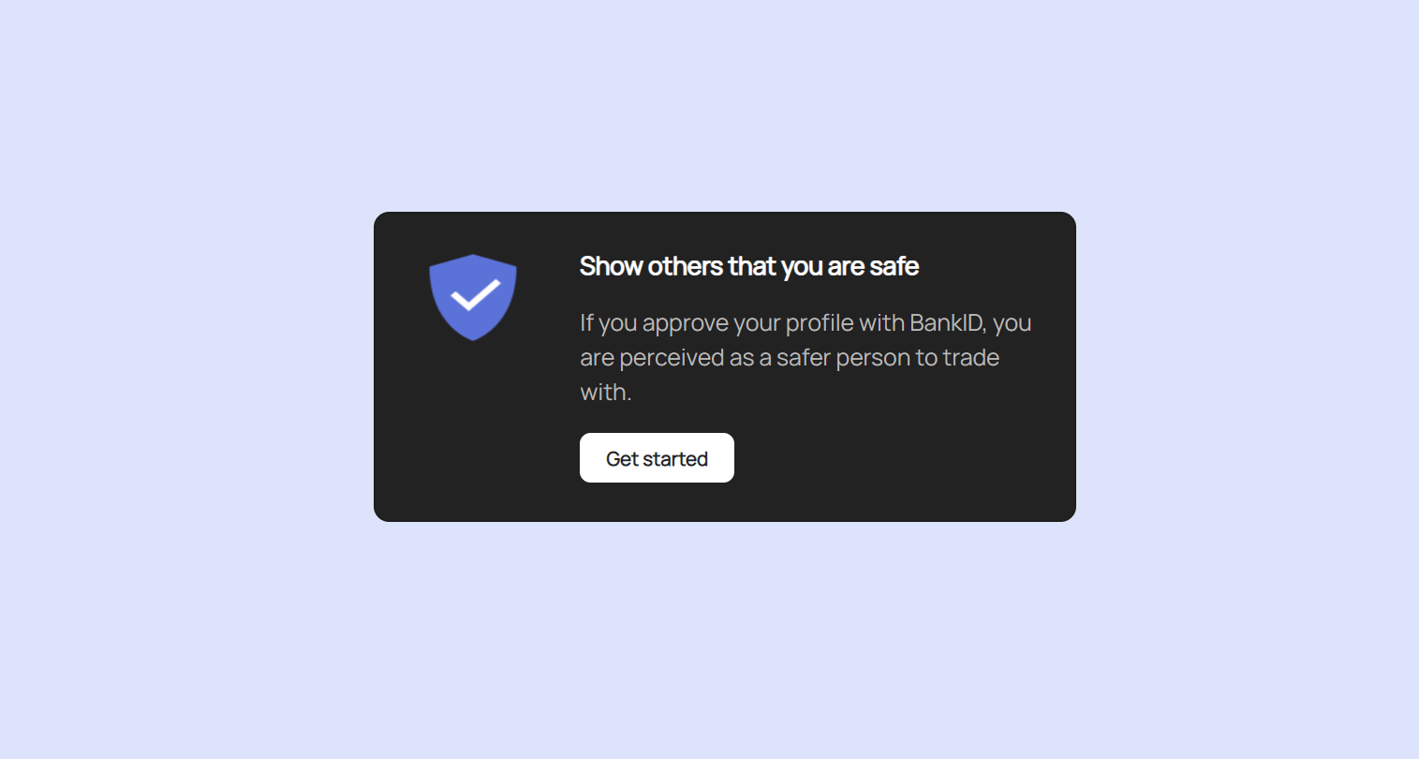Click the word "profile" in the description
Image resolution: width=1419 pixels, height=759 pixels.
820,323
